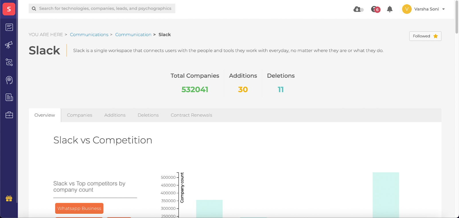Open the telescope discovery sidebar icon
The image size is (459, 218).
9,45
